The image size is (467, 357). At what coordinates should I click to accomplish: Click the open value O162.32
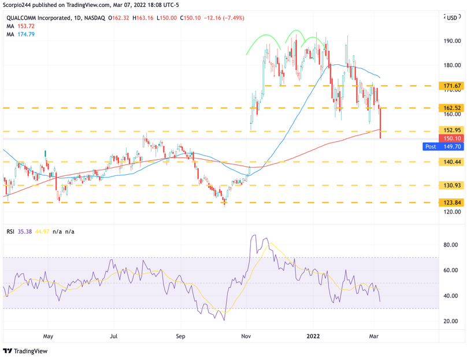tap(118, 18)
